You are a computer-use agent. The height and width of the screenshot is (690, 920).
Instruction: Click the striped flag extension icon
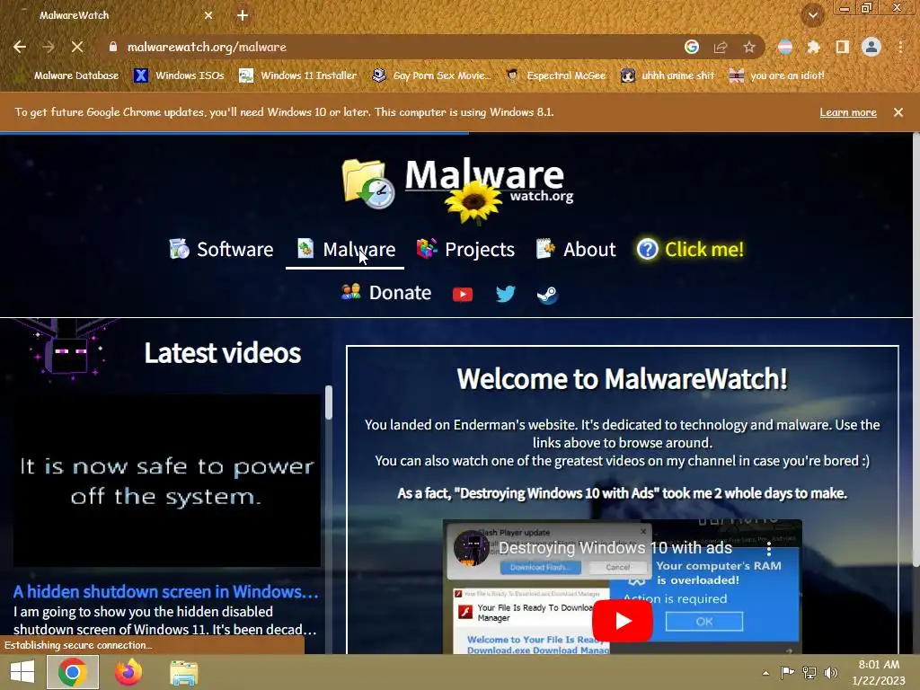785,47
